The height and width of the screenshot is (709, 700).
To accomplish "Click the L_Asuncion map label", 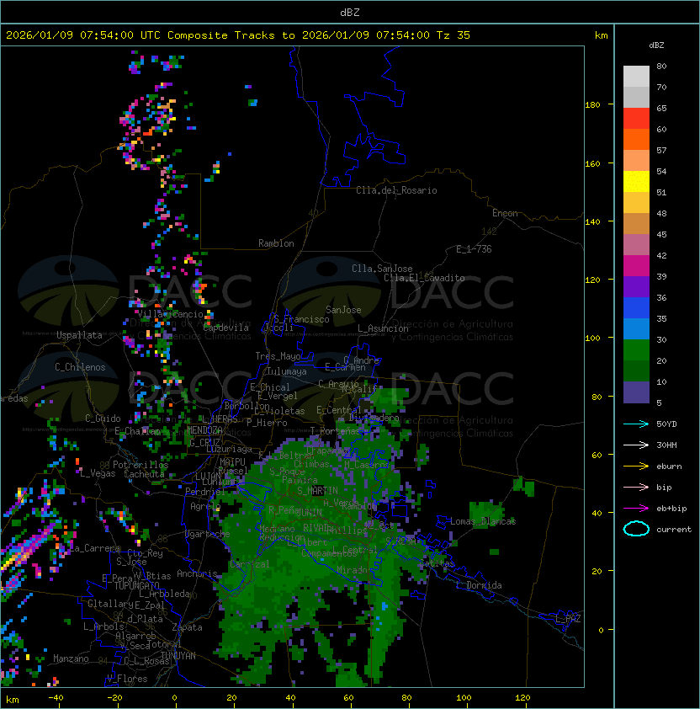I will pyautogui.click(x=383, y=328).
